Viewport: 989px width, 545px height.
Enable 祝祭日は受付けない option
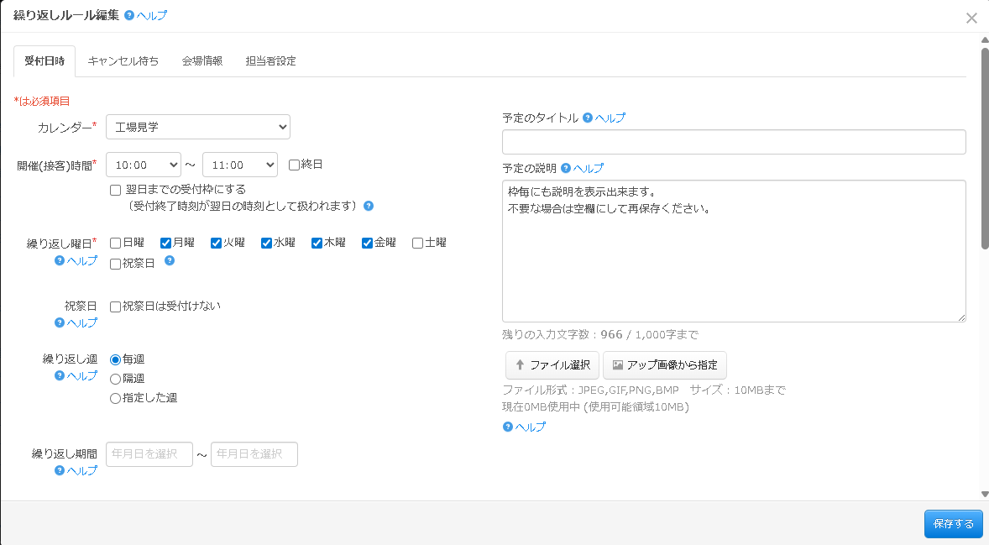click(114, 306)
